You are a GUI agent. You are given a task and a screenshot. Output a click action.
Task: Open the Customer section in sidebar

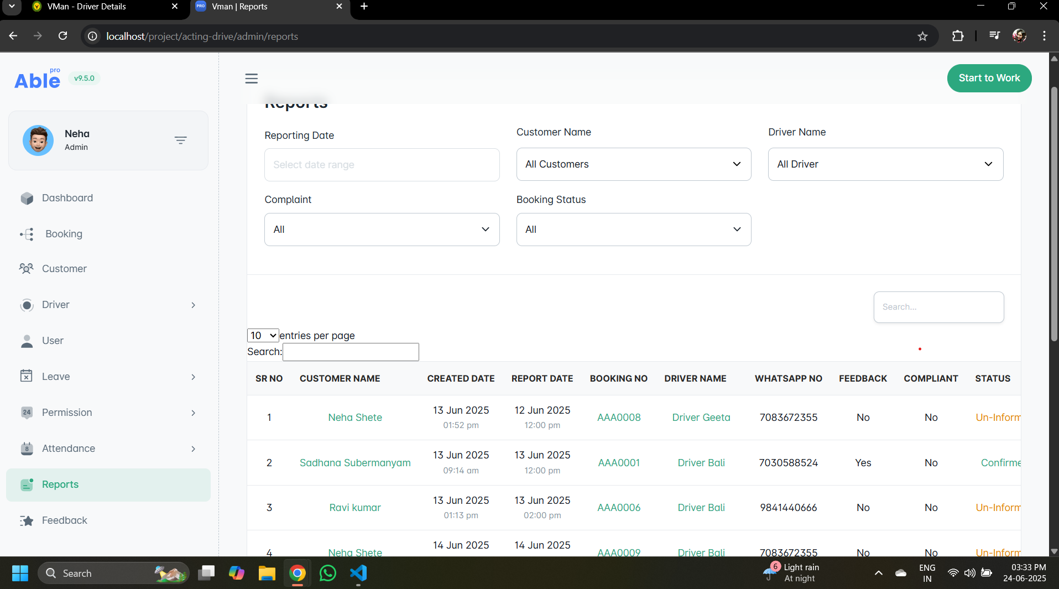[64, 269]
